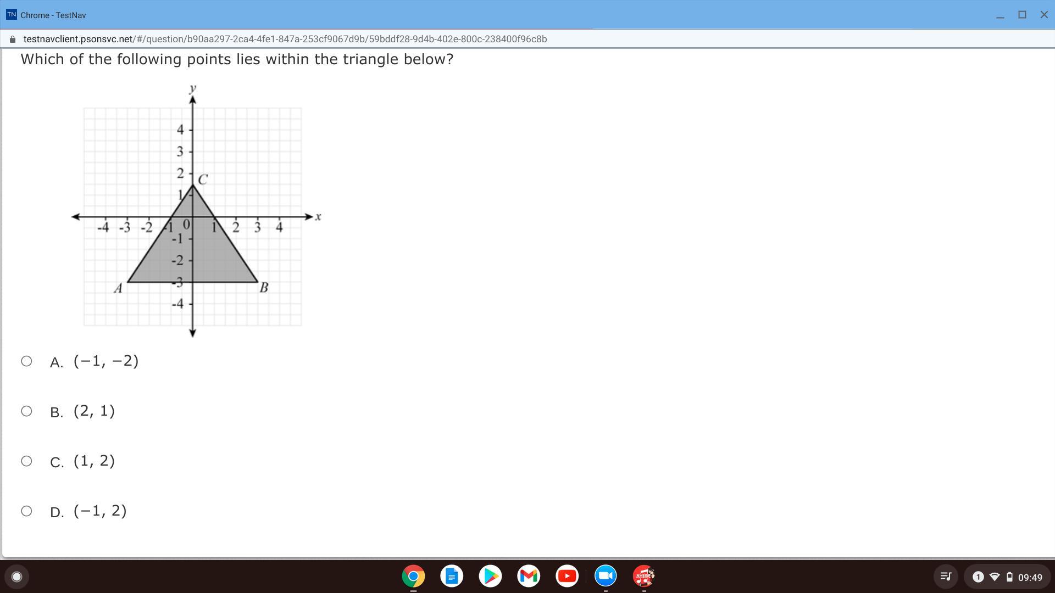Pick answer D radio button
The width and height of the screenshot is (1055, 593).
(26, 511)
